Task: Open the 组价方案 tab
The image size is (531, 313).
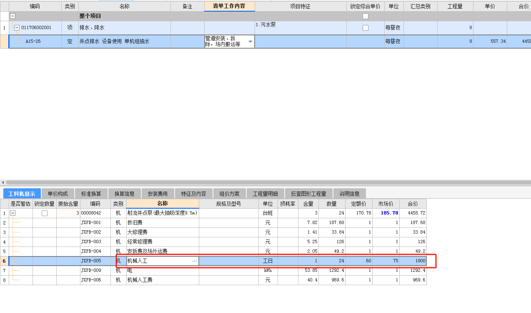Action: coord(230,194)
